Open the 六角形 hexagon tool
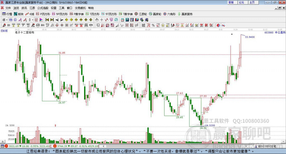This screenshot has width=286, height=154. pyautogui.click(x=170, y=14)
